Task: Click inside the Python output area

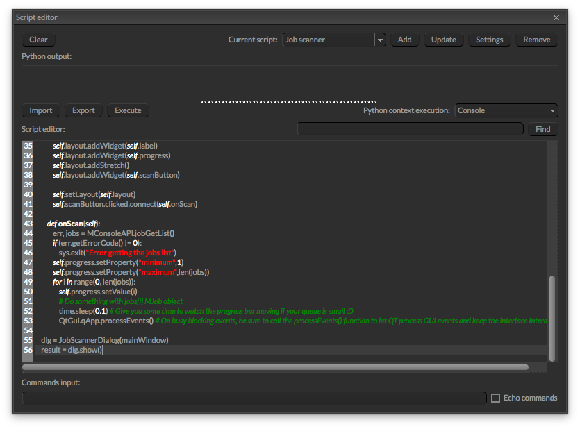Action: point(290,82)
